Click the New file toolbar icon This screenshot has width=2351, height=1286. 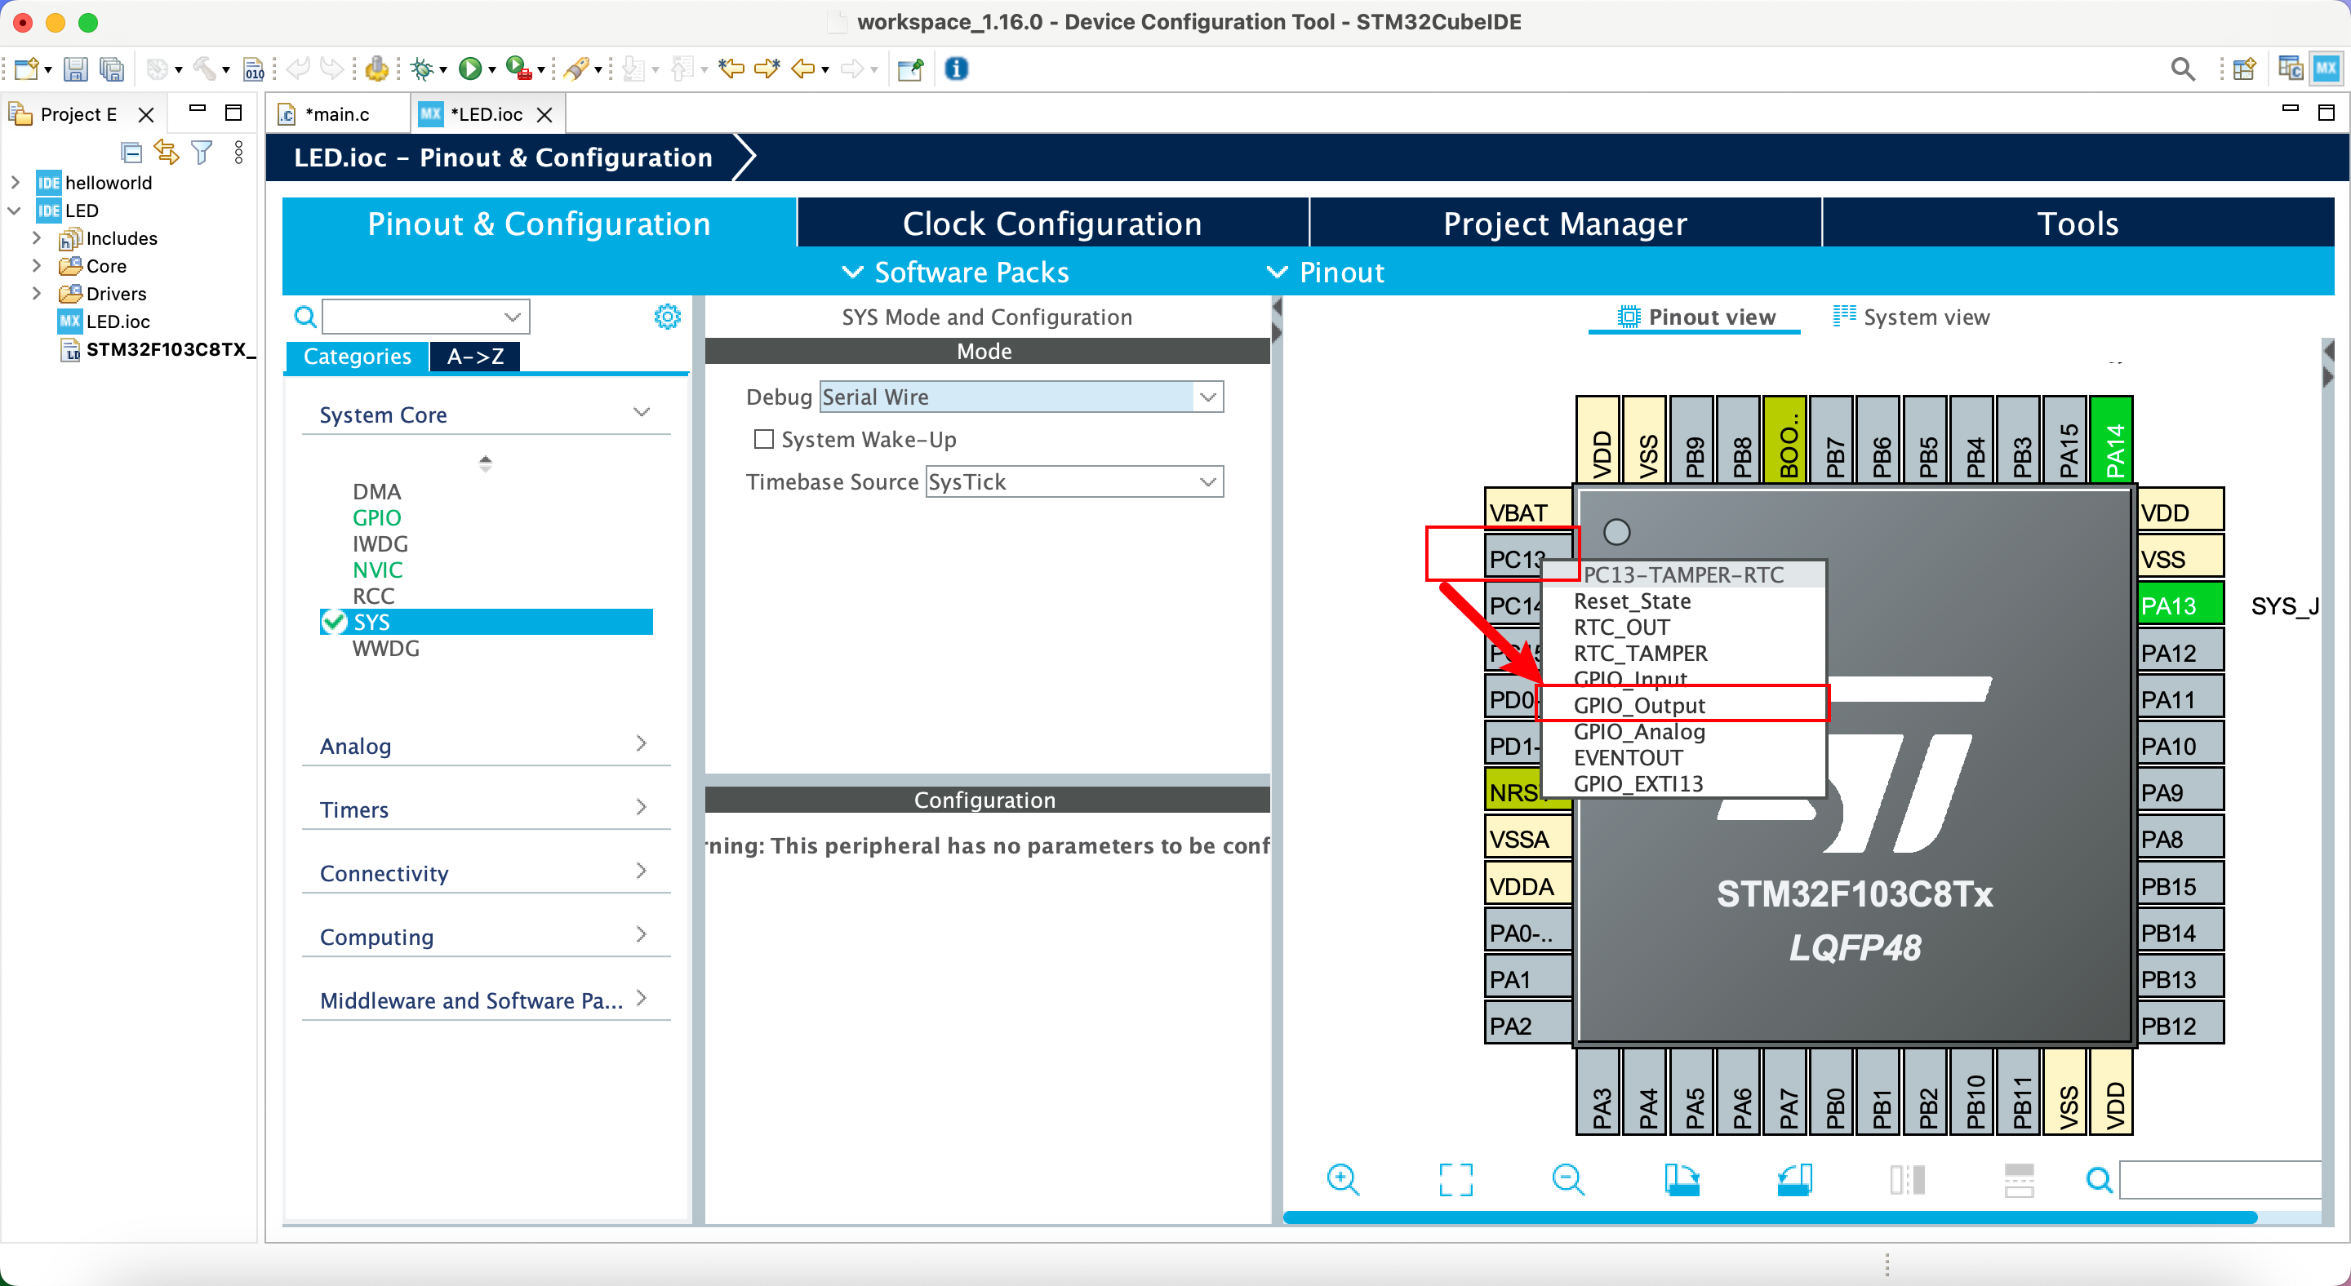coord(26,69)
